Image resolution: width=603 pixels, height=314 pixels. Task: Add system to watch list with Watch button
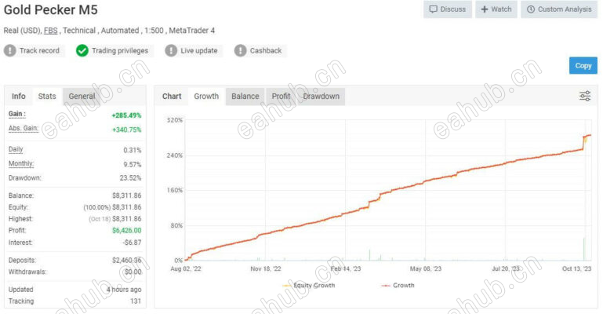(x=496, y=9)
